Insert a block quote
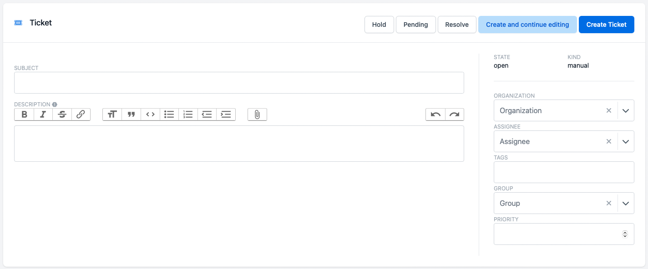This screenshot has width=648, height=269. (132, 115)
